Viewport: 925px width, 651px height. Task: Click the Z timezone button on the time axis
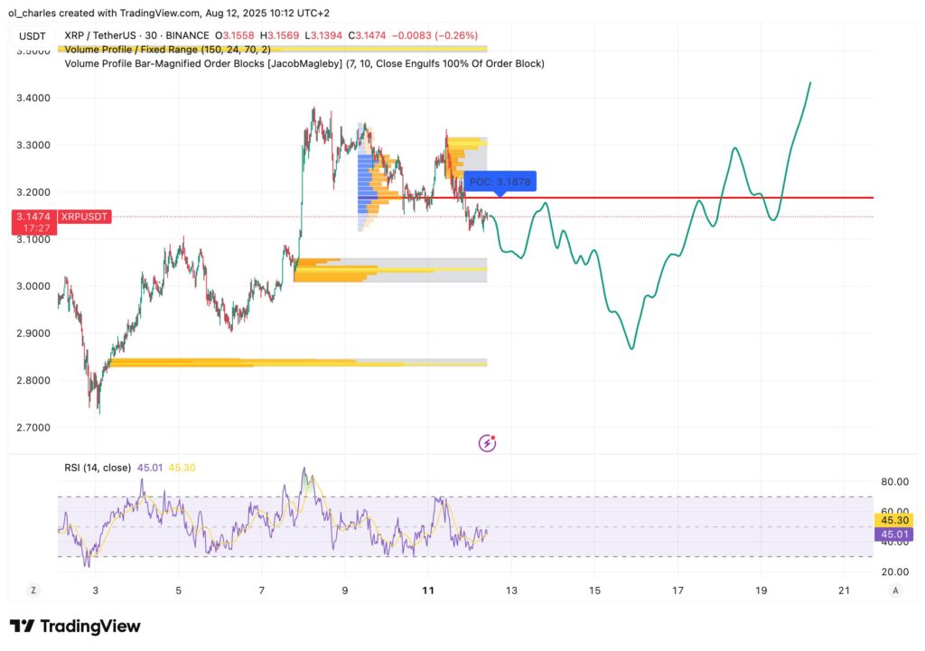click(33, 590)
